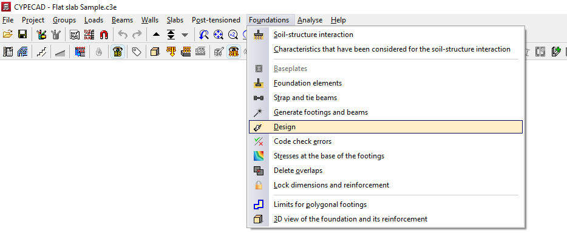Screen dimensions: 567x250
Task: Open Code check errors
Action: (302, 141)
